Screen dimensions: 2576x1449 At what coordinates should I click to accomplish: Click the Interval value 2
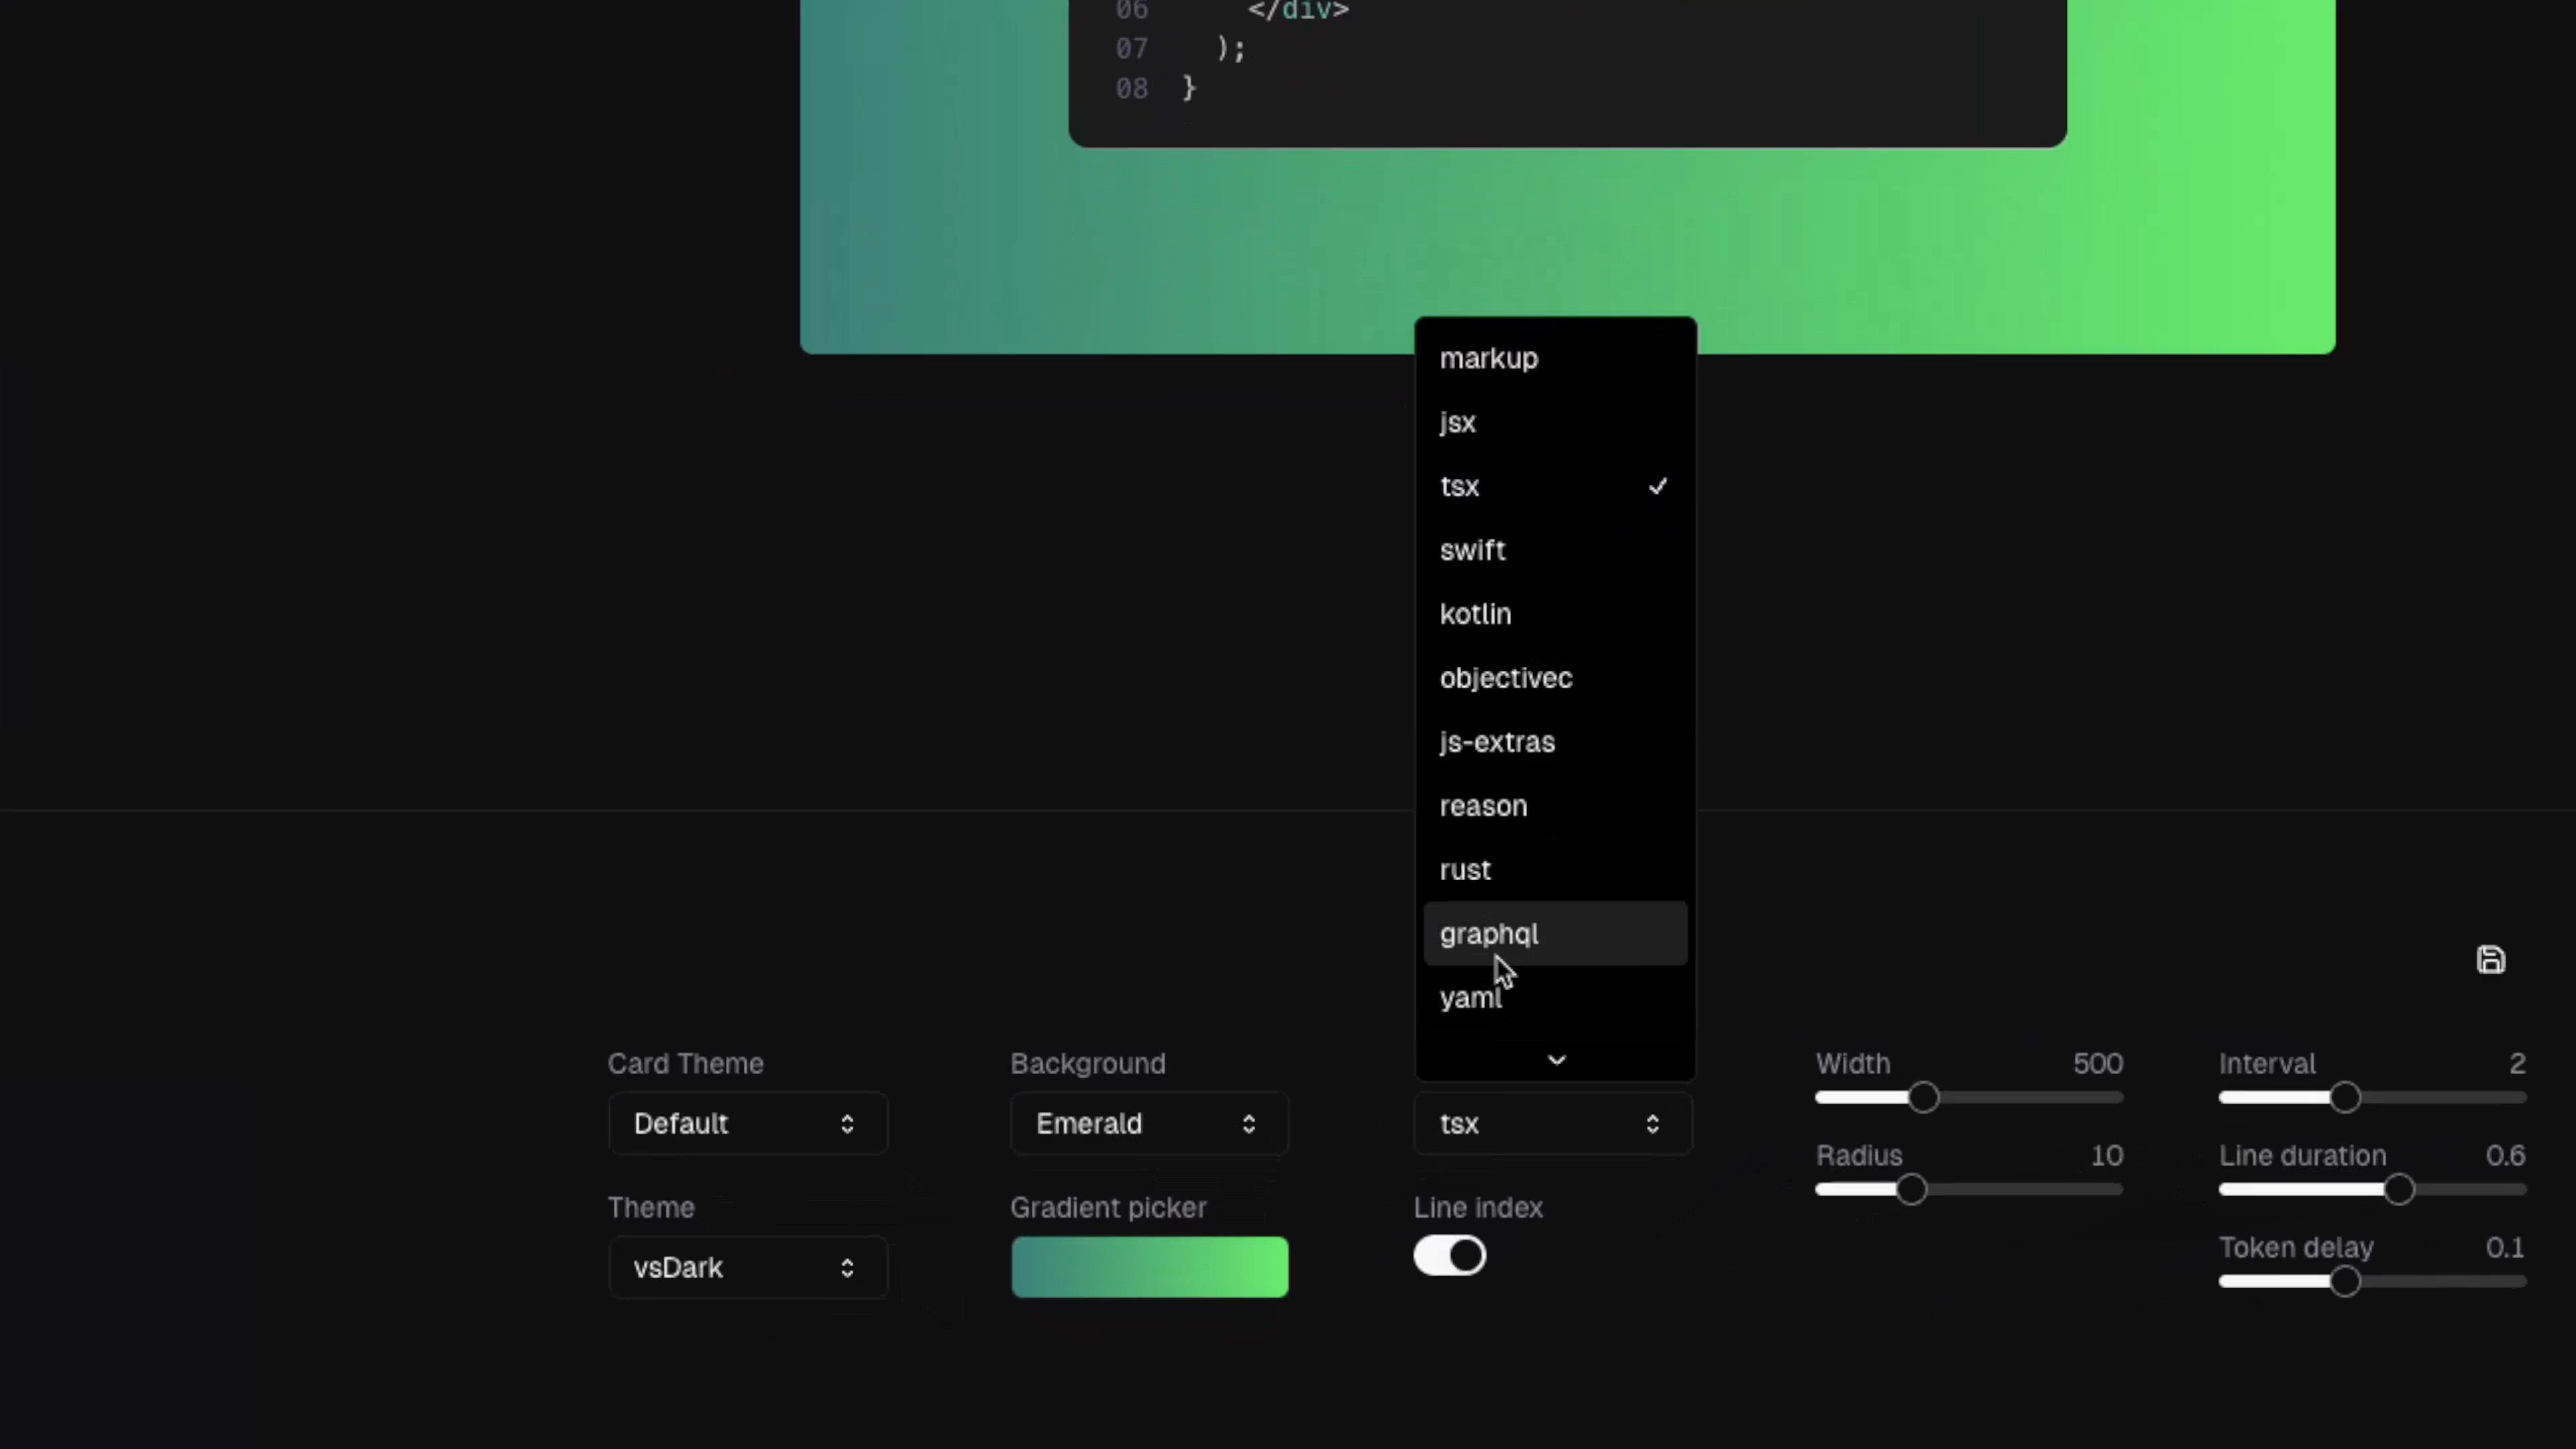tap(2517, 1063)
